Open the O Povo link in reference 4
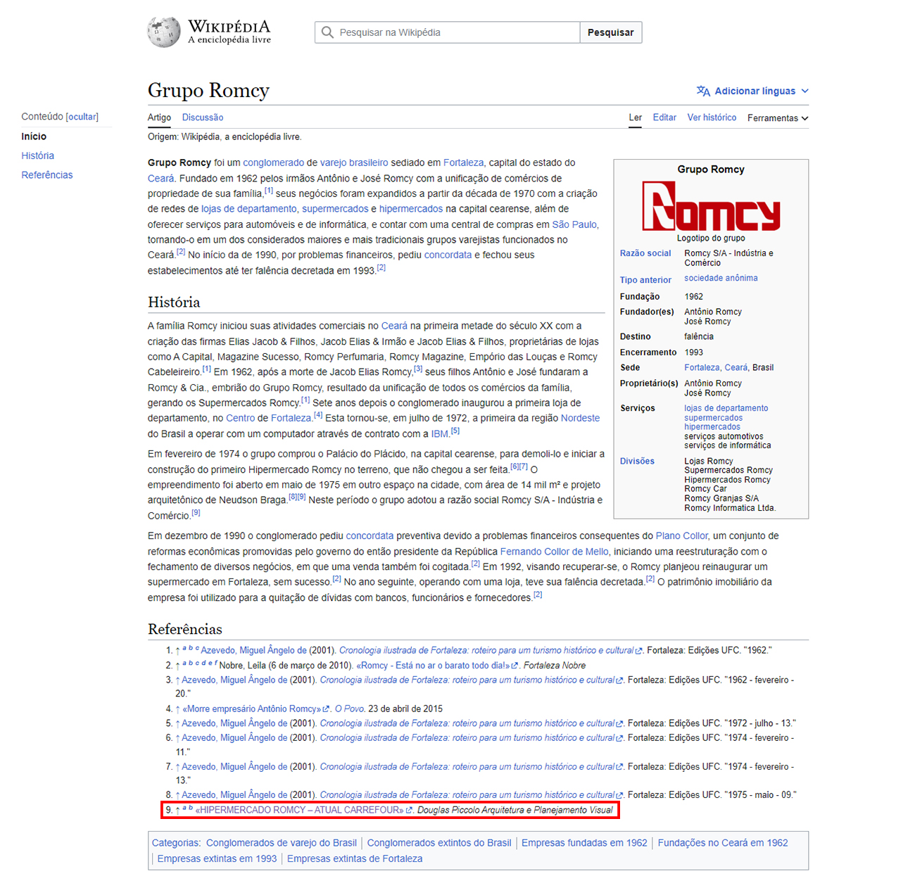The height and width of the screenshot is (895, 915). (350, 709)
